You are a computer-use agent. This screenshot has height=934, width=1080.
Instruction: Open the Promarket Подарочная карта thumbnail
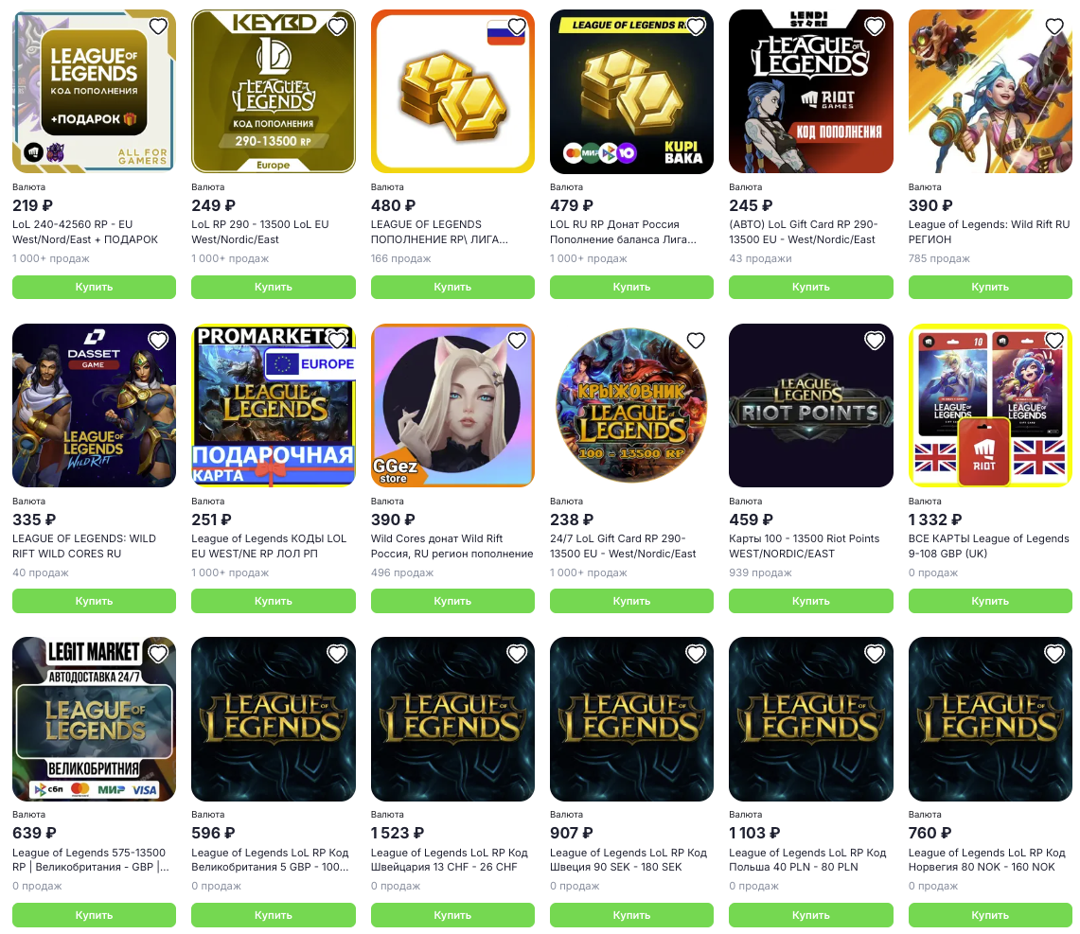(274, 406)
